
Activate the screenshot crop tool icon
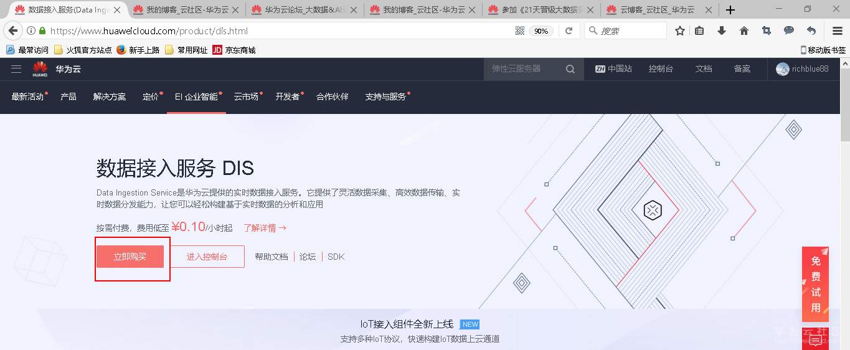pyautogui.click(x=767, y=31)
